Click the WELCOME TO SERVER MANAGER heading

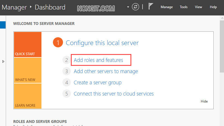44,24
